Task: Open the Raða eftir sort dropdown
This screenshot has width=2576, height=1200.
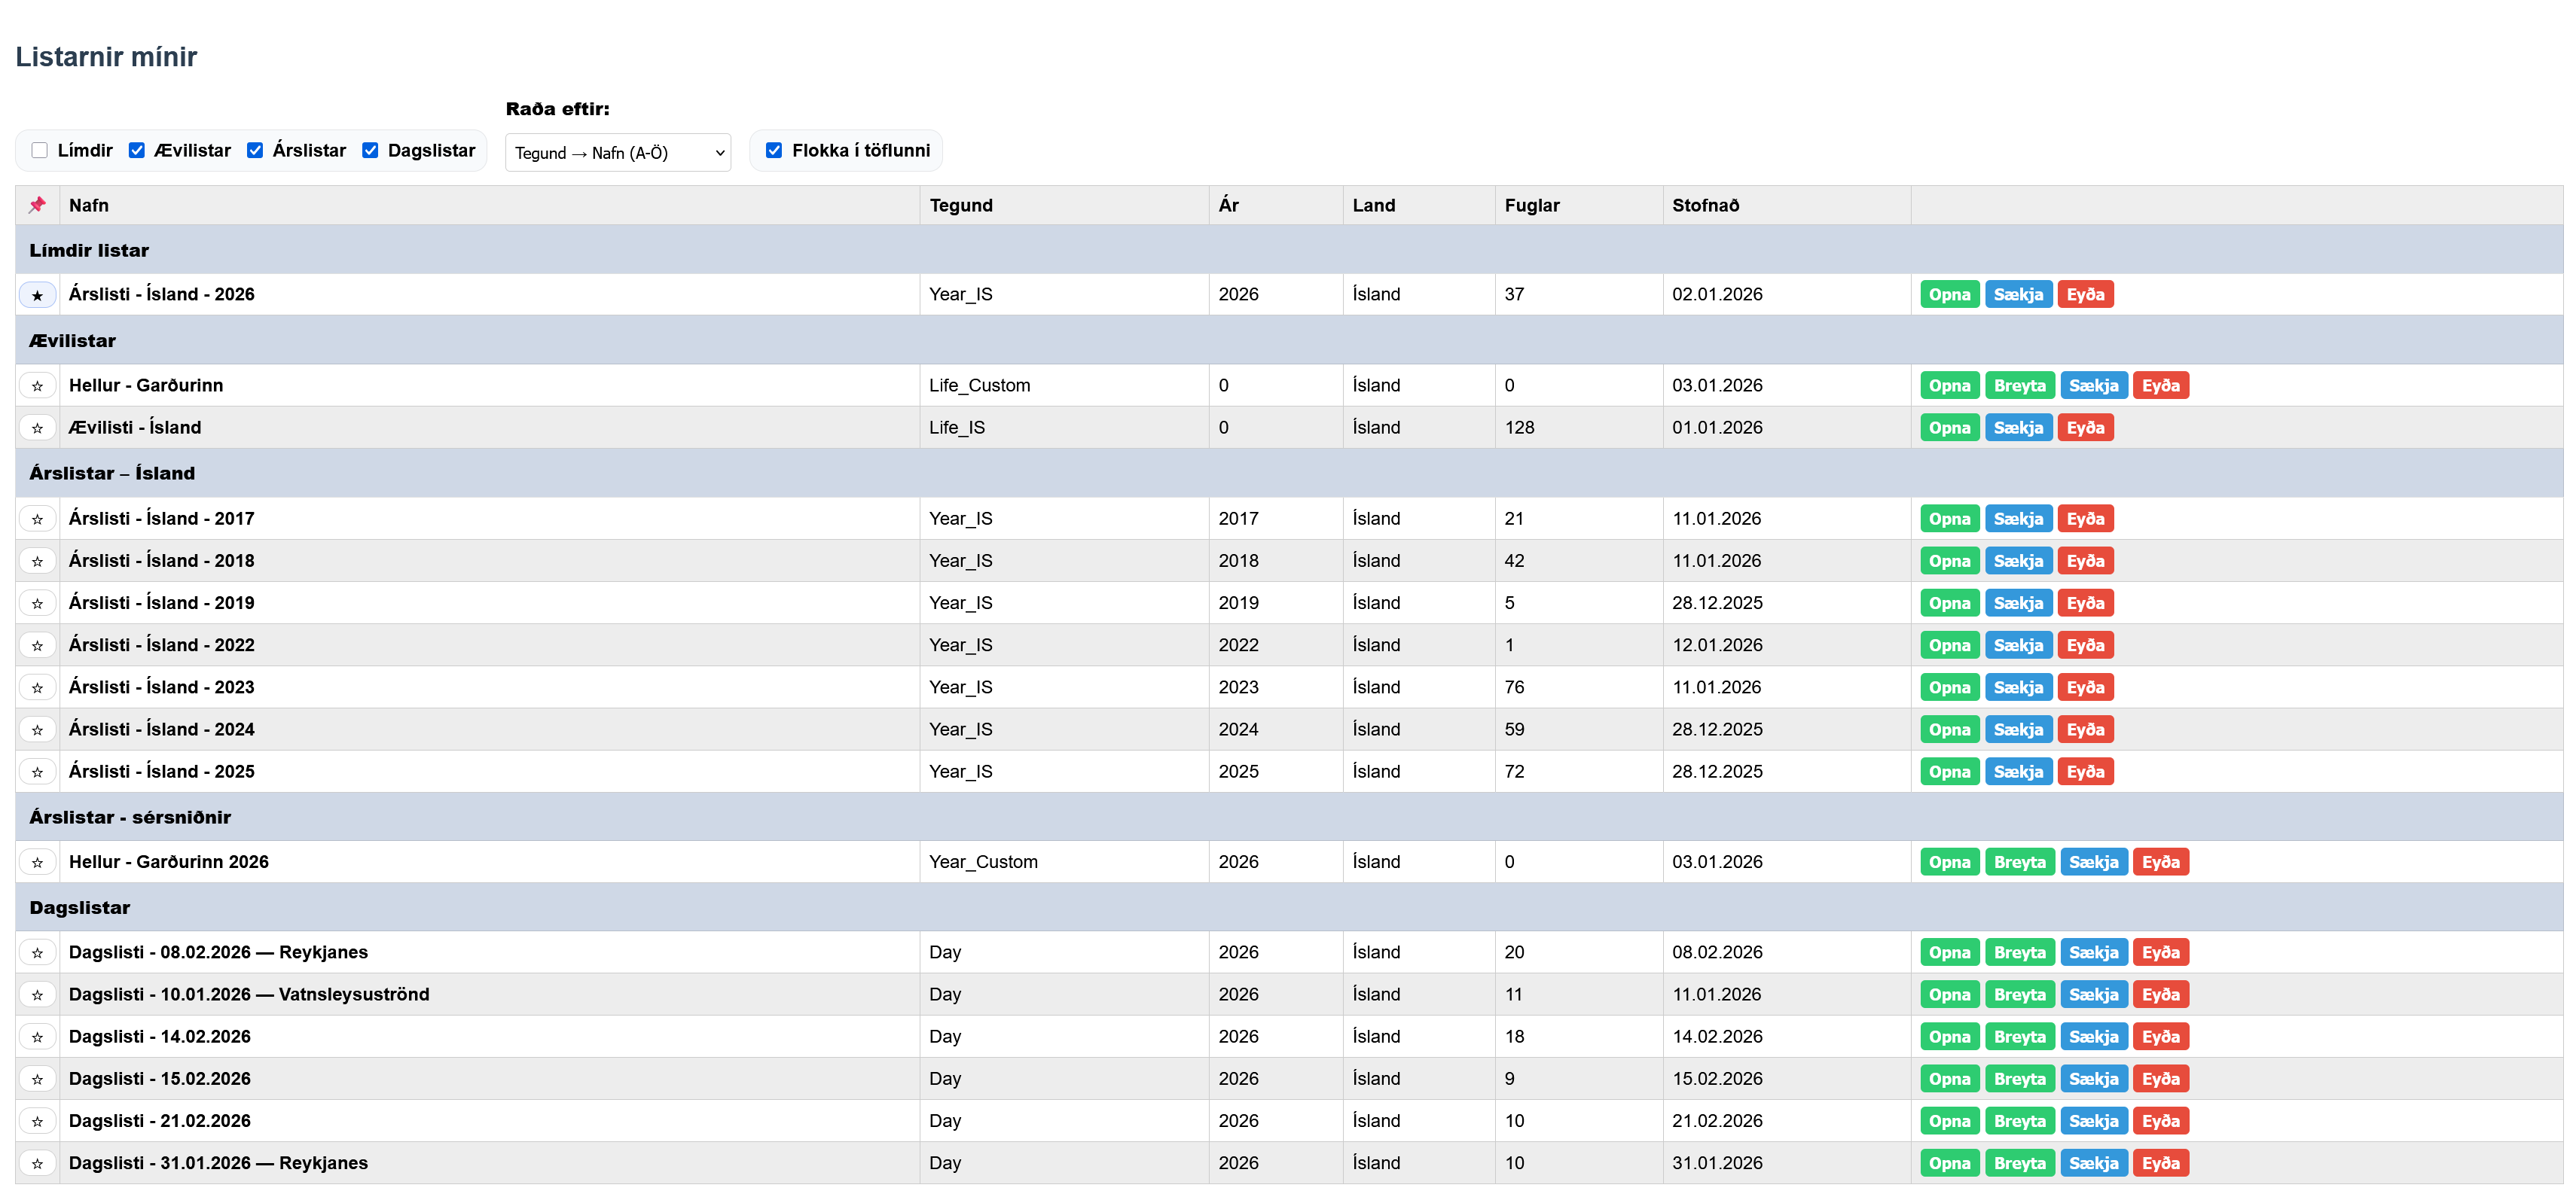Action: [618, 153]
